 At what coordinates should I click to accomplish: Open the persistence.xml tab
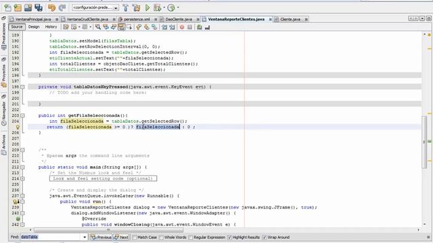coord(137,20)
